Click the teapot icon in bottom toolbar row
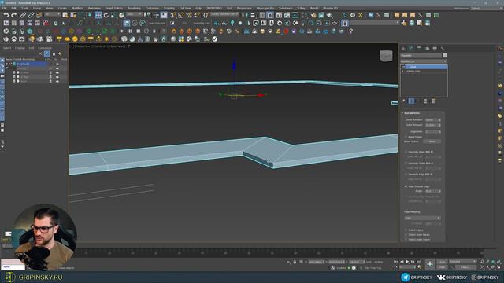This screenshot has width=504, height=283. tap(6, 39)
